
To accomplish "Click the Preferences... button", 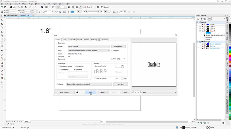I will click(x=118, y=46).
